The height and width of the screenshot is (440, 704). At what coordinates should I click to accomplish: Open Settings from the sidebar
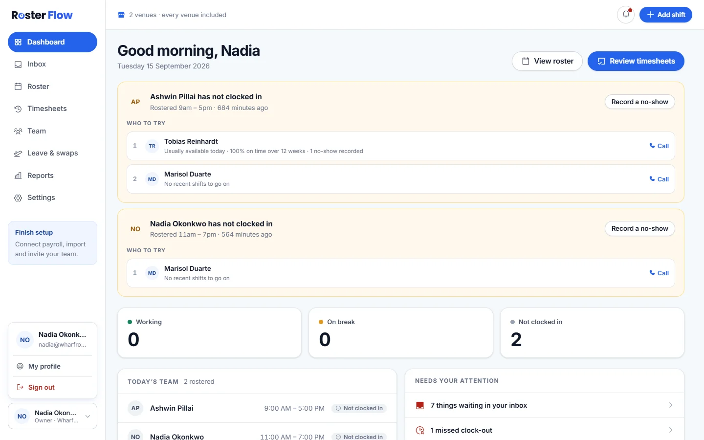[x=52, y=198]
